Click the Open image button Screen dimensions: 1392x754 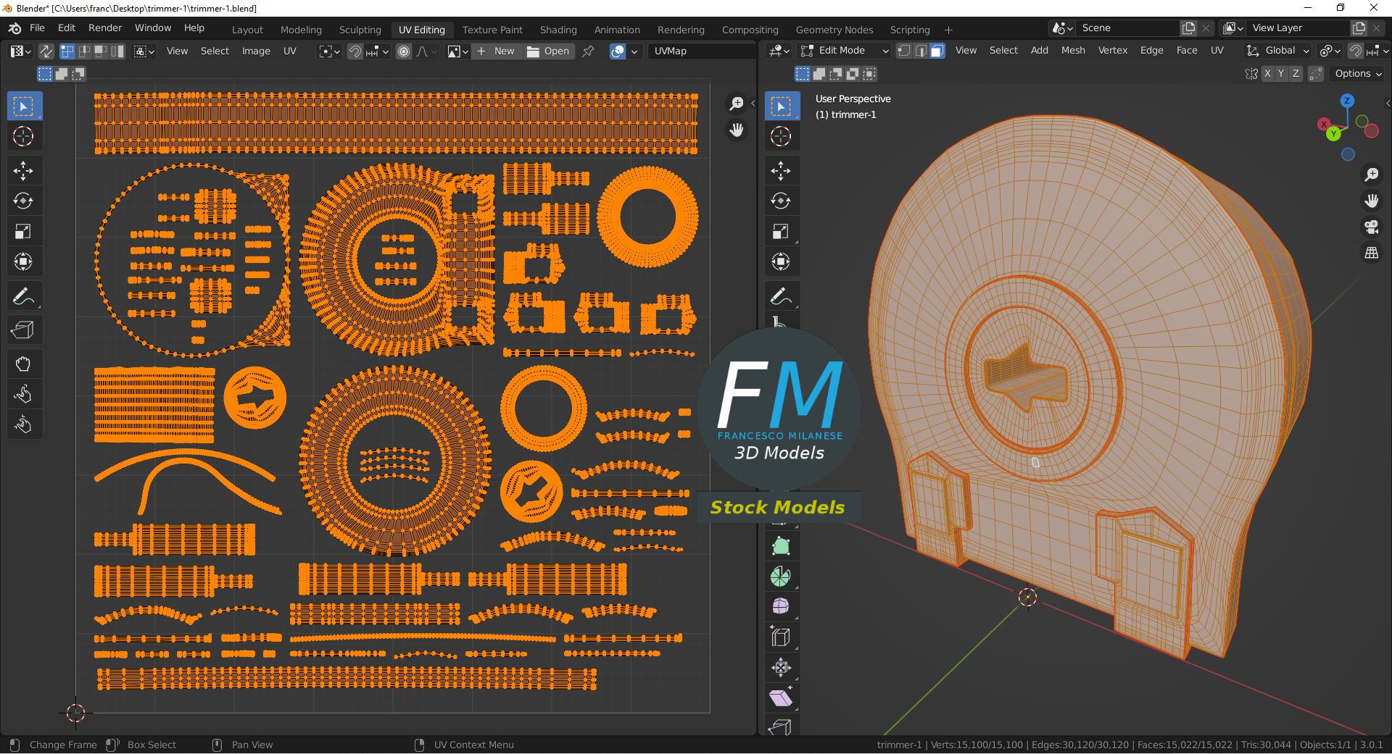click(548, 51)
